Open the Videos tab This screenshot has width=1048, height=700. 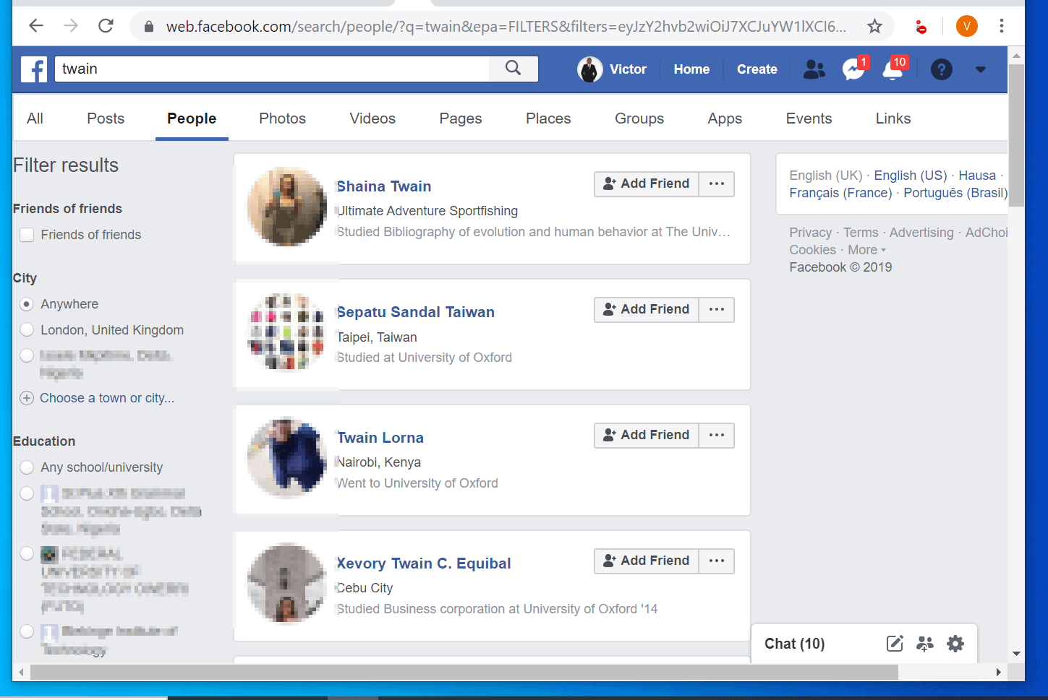pos(372,118)
